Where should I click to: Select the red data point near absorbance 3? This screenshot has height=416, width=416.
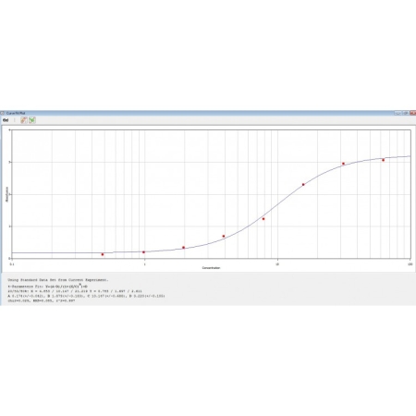tap(343, 164)
